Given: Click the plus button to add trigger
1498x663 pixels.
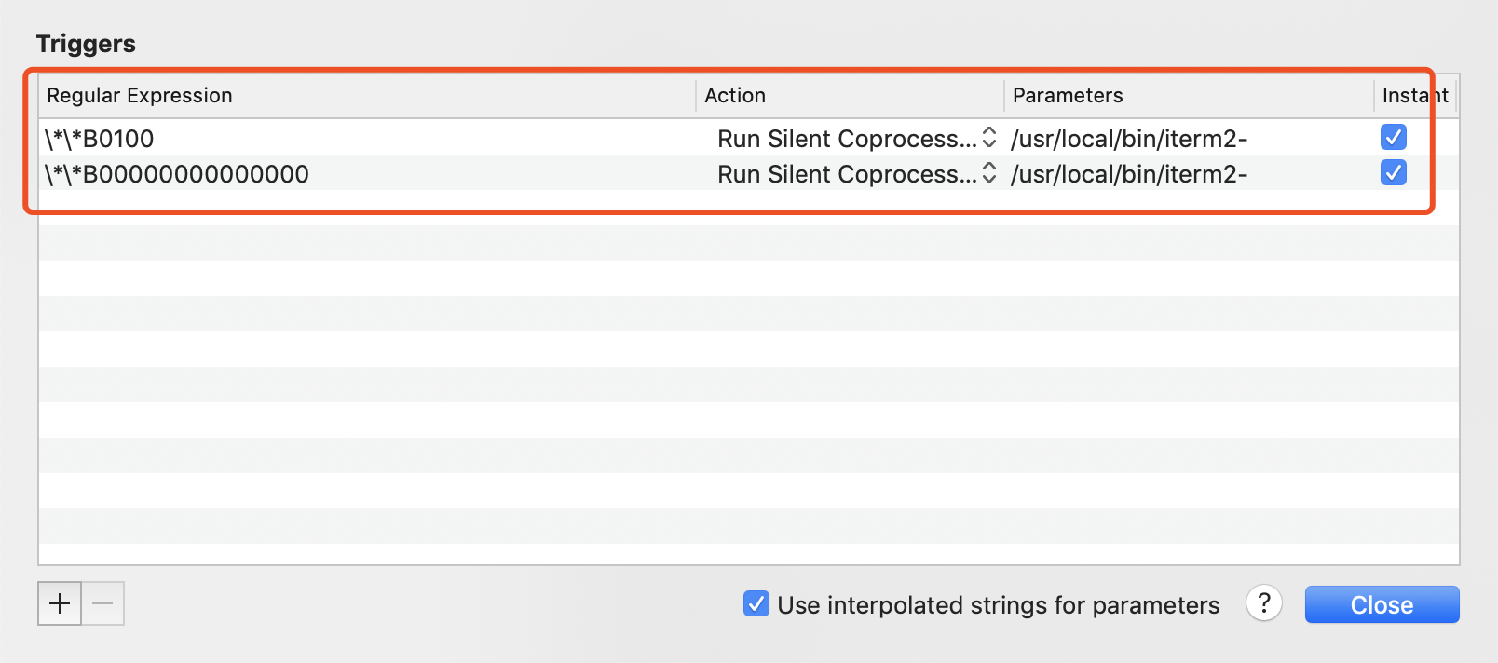Looking at the screenshot, I should (x=60, y=603).
